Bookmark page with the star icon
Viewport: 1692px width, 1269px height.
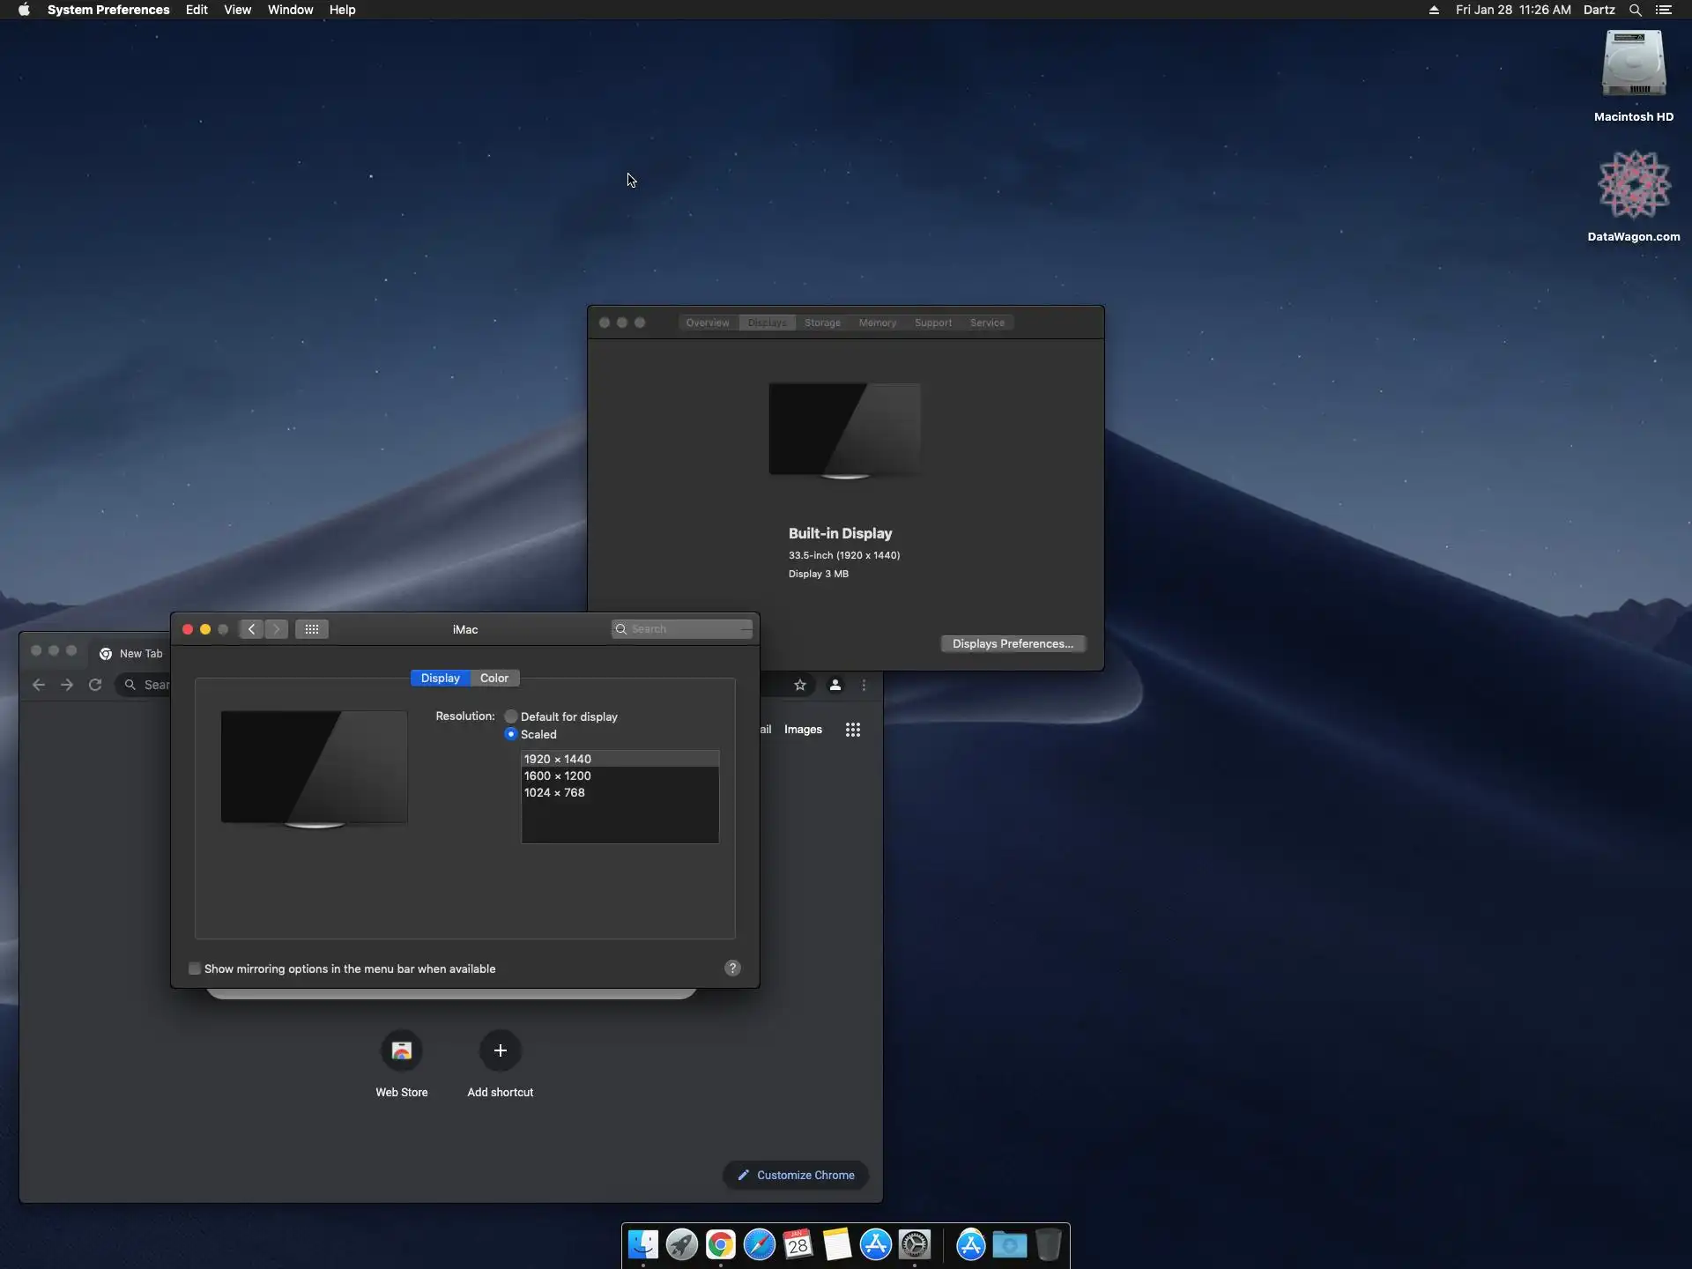click(800, 685)
